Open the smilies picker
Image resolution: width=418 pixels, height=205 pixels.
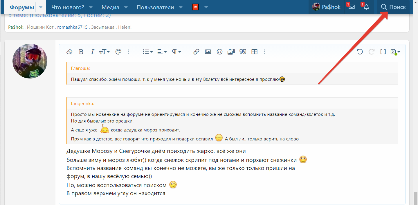point(219,52)
